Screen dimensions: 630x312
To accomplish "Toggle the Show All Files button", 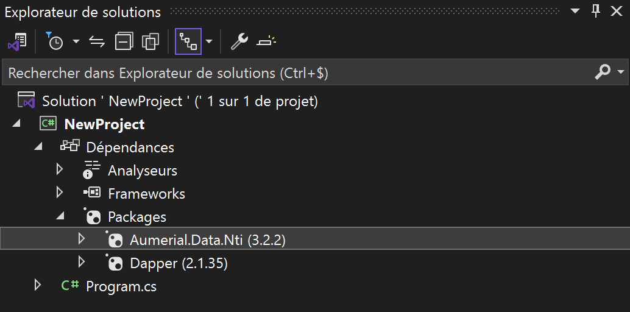I will coord(150,41).
